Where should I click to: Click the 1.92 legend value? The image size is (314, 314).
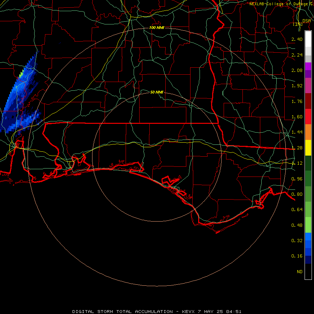pyautogui.click(x=297, y=86)
